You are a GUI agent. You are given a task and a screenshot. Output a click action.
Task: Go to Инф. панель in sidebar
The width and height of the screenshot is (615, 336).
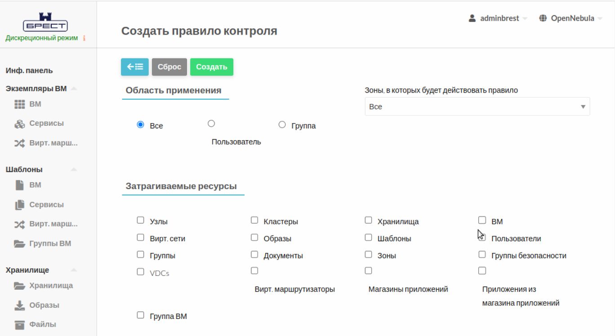[x=29, y=71]
